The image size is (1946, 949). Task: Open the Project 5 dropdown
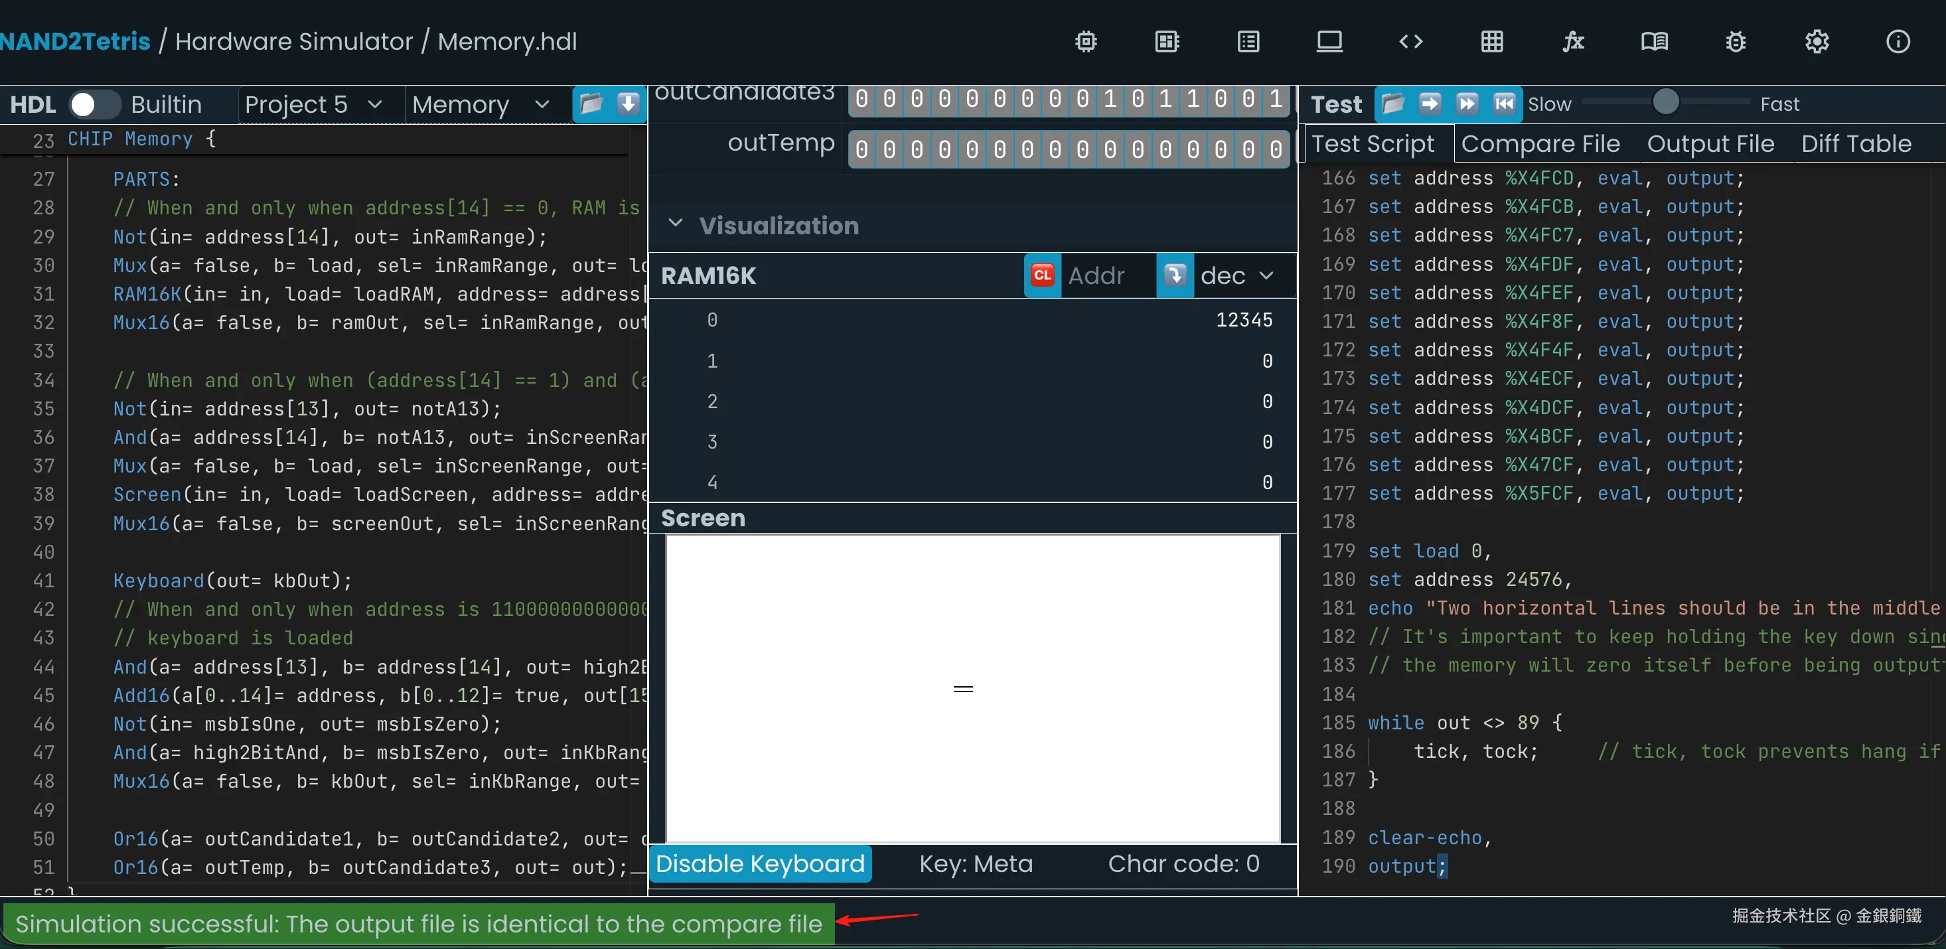coord(313,104)
